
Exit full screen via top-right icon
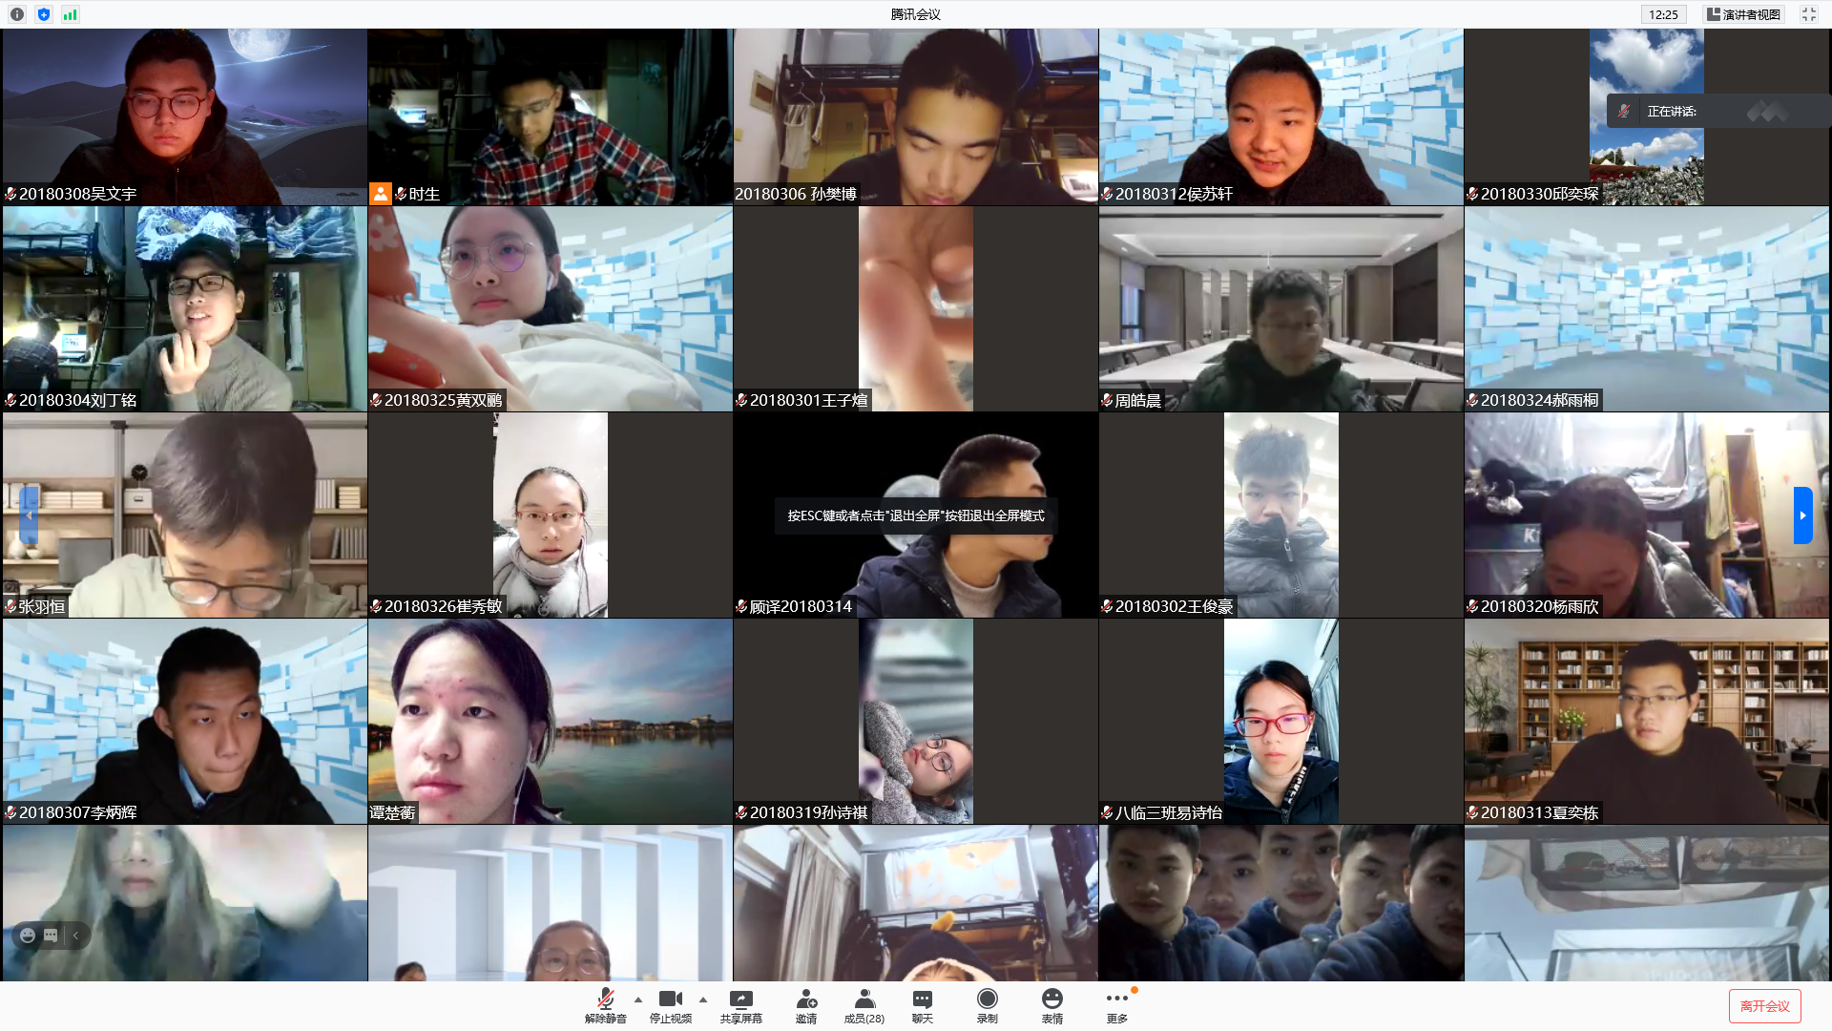1809,14
